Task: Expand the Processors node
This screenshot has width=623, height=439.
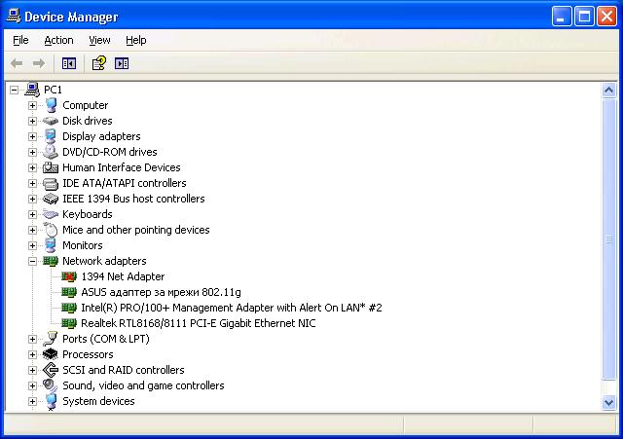Action: (x=32, y=354)
